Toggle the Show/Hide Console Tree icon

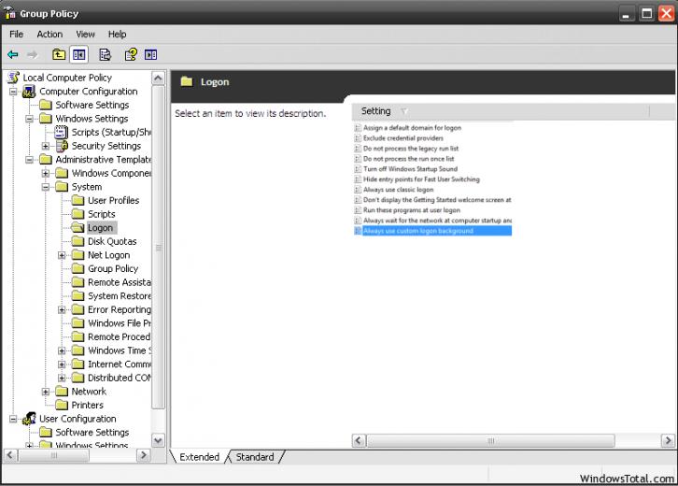[x=79, y=55]
